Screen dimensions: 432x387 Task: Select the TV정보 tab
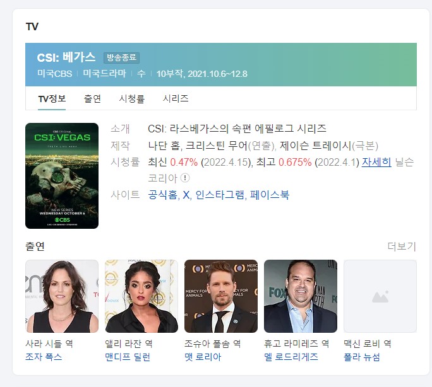[x=52, y=98]
